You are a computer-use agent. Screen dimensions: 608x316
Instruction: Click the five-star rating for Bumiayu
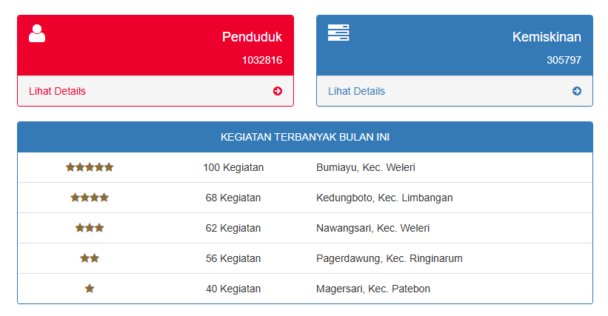pyautogui.click(x=90, y=167)
